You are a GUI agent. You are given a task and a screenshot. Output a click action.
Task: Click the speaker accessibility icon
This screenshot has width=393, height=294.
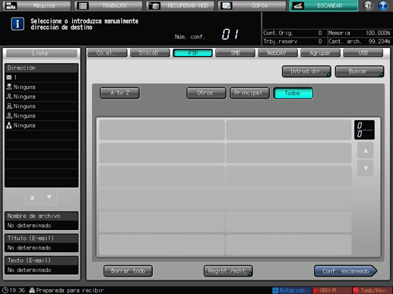(x=368, y=5)
